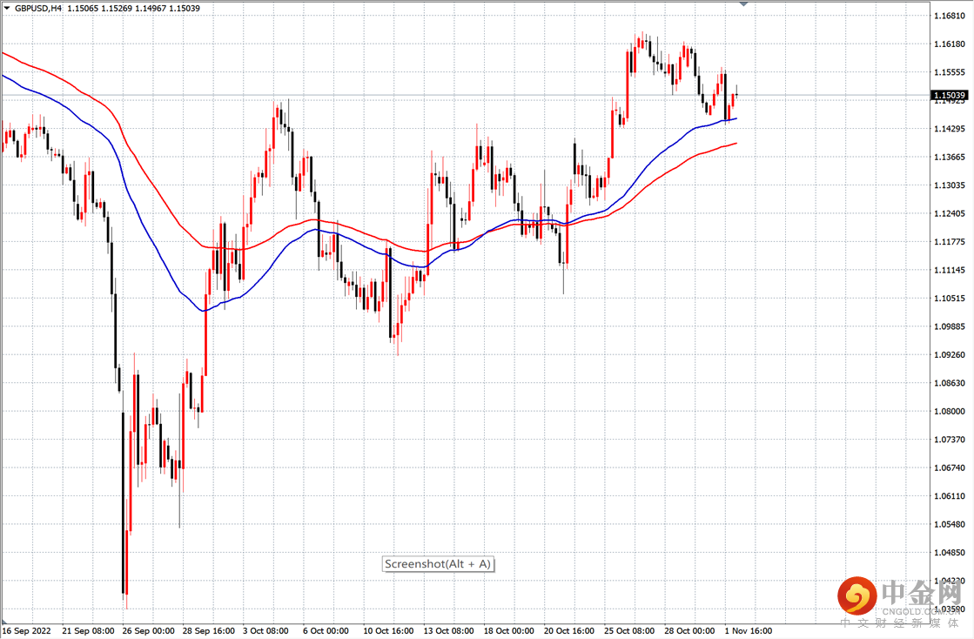974x639 pixels.
Task: Click the 1.10515 price axis label
Action: (x=949, y=298)
